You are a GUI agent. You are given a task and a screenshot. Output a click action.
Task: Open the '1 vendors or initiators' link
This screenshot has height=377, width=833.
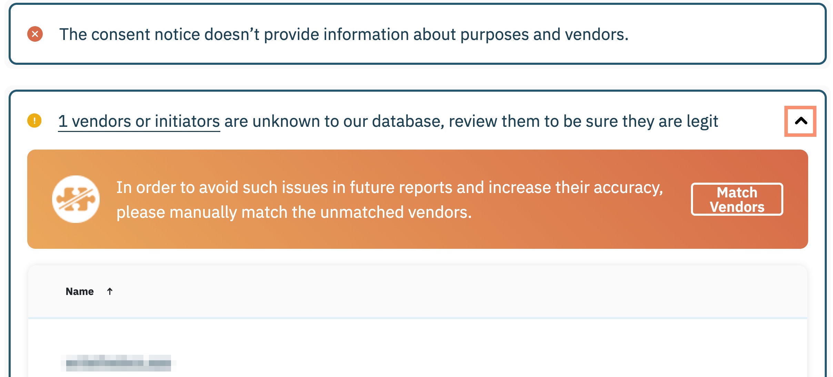coord(139,121)
